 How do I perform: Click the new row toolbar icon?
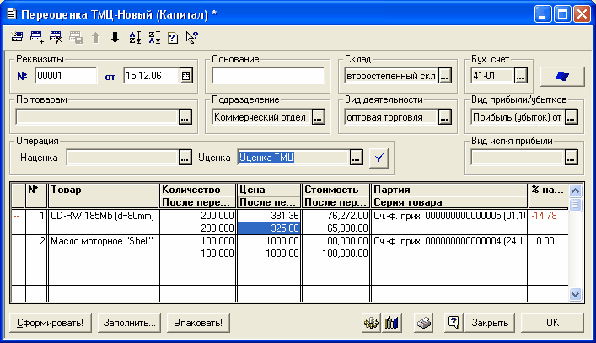[x=18, y=37]
